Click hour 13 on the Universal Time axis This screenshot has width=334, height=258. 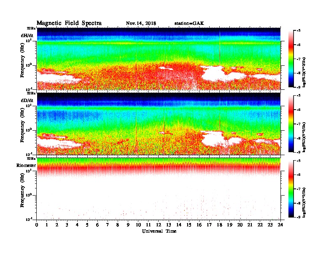pos(169,225)
